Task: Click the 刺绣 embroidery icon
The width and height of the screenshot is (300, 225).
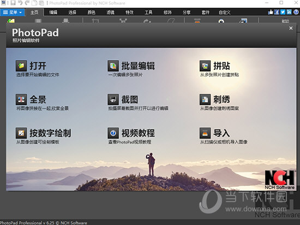Action: click(x=205, y=99)
